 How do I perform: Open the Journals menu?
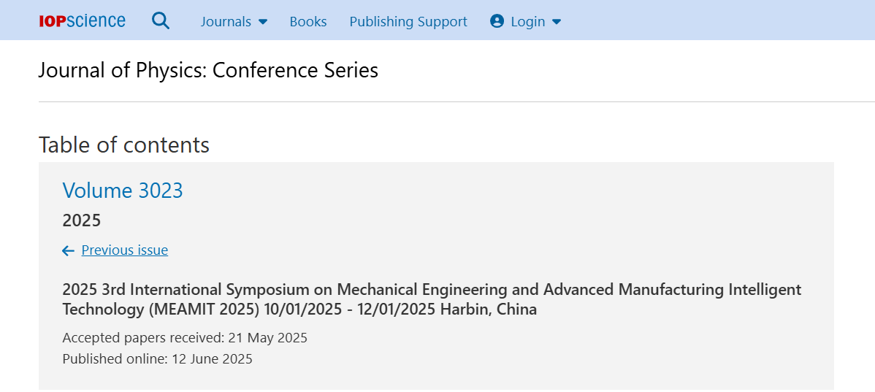coord(234,22)
